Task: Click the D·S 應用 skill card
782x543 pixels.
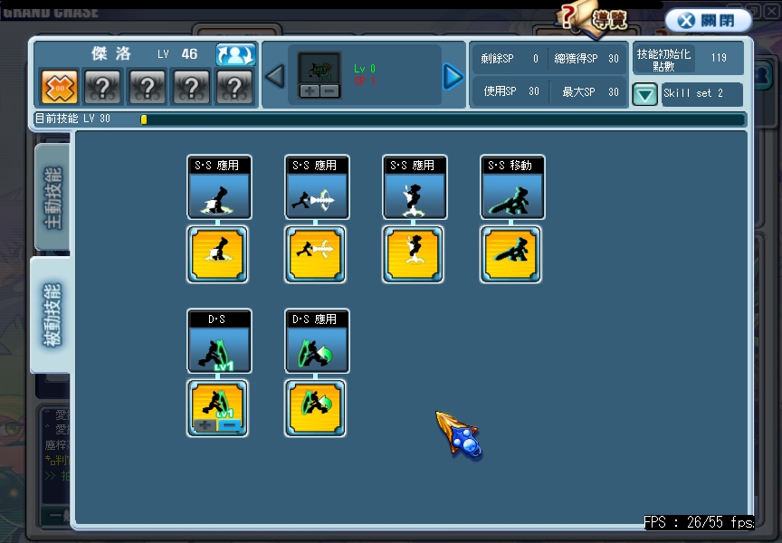Action: [317, 341]
